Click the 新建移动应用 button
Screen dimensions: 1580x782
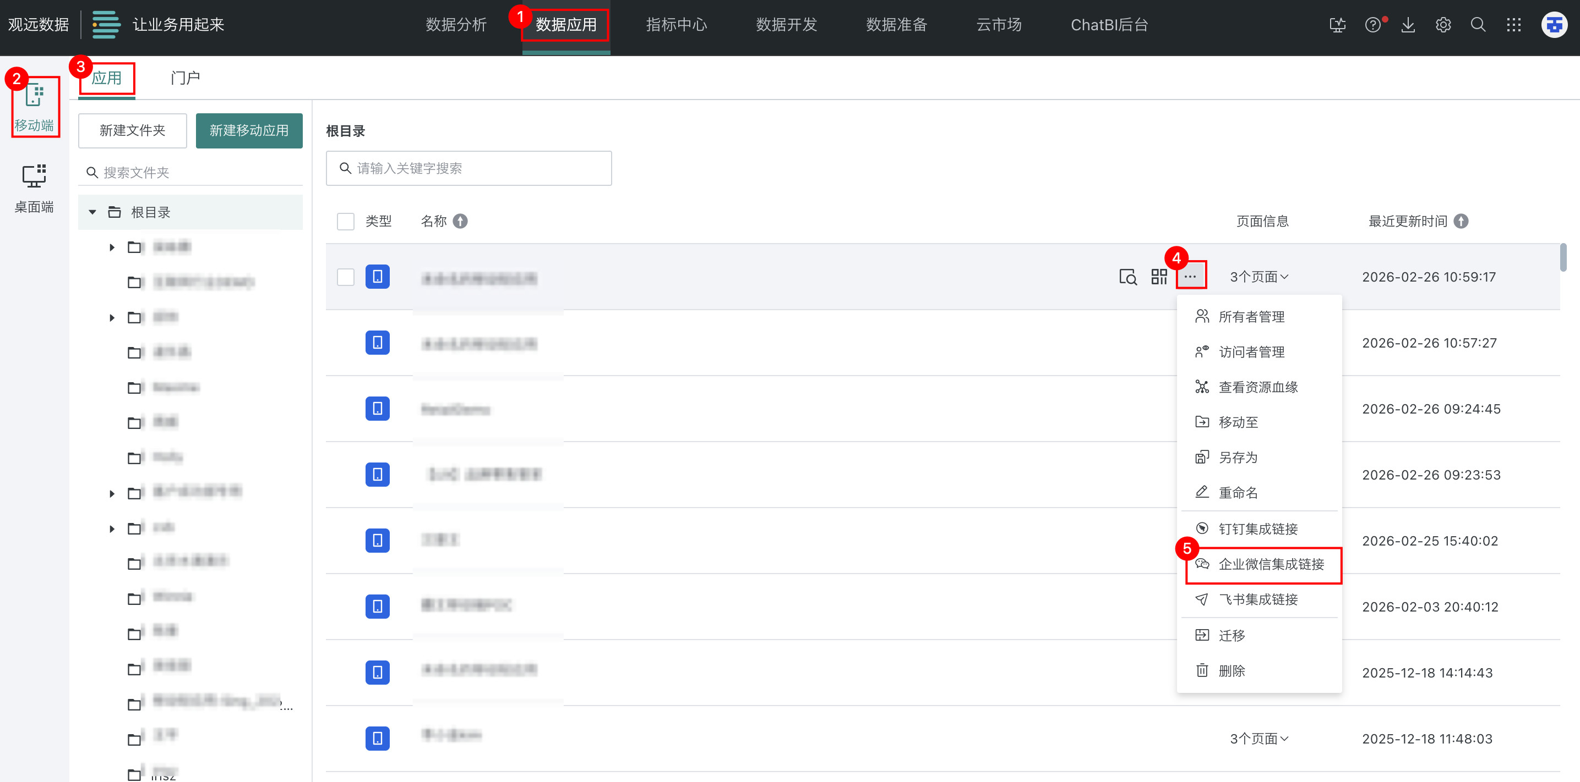click(x=249, y=130)
